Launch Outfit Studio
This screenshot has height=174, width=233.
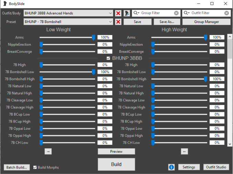coord(216,167)
